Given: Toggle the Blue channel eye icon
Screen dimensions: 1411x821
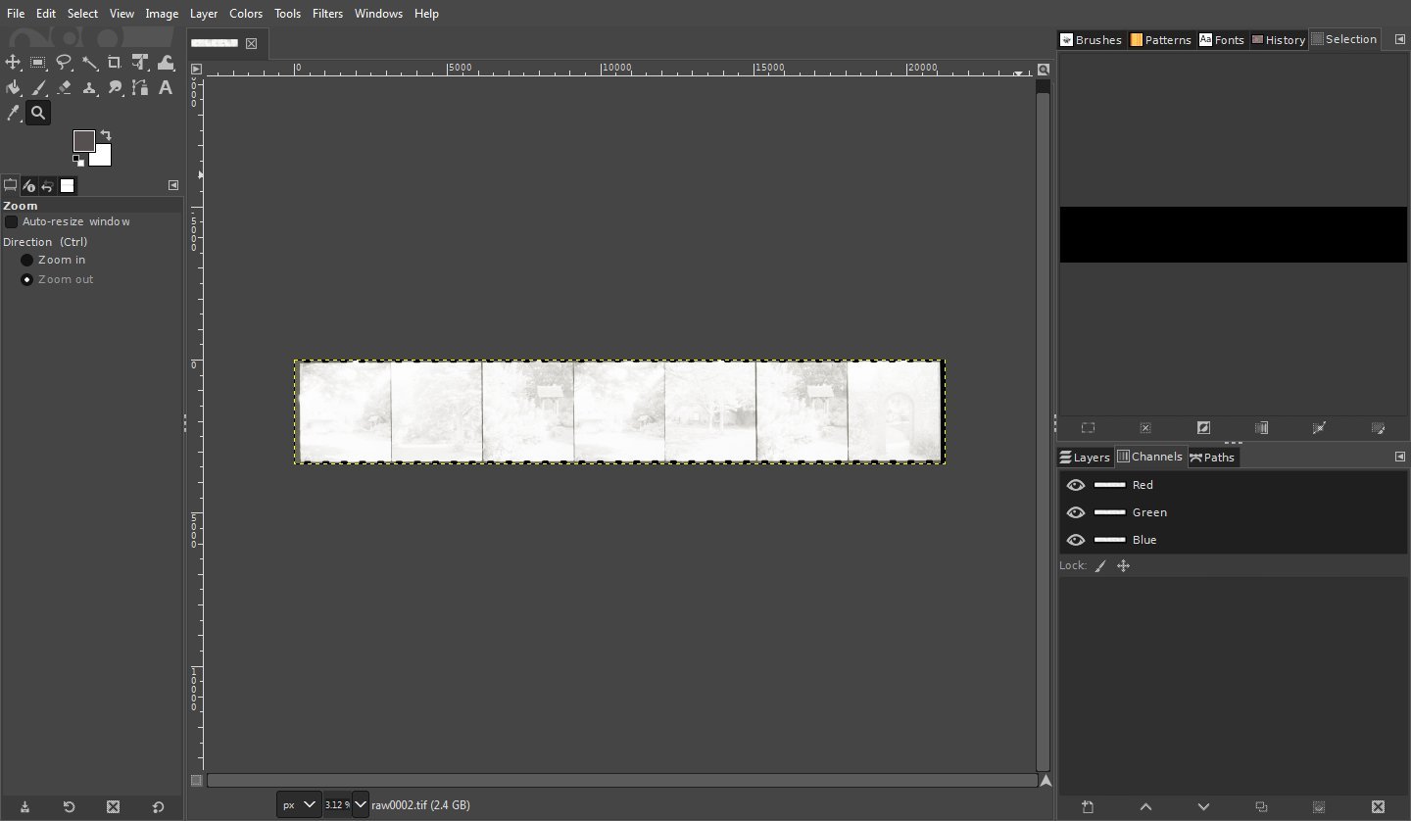Looking at the screenshot, I should pyautogui.click(x=1076, y=540).
